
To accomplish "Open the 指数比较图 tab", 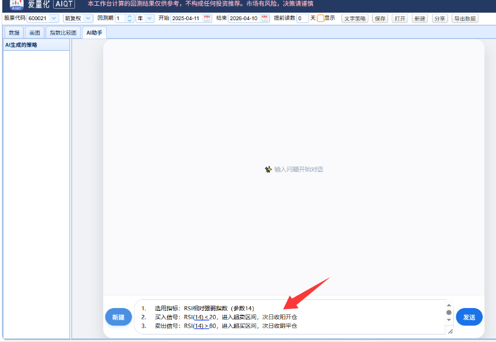I will 63,33.
